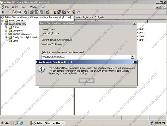Click the Show Desktop quick launch icon
The image size is (167, 126).
point(16,123)
